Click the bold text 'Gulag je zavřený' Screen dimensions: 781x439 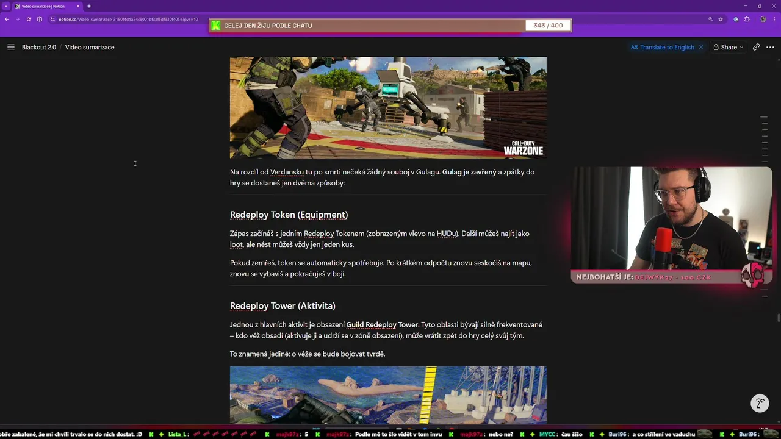point(469,172)
